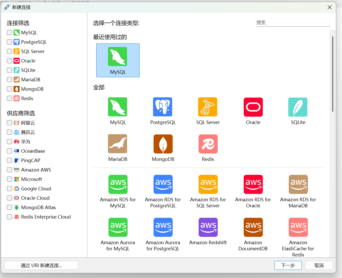The image size is (342, 278).
Task: Check the 阿里云 vendor filter
Action: [x=9, y=123]
